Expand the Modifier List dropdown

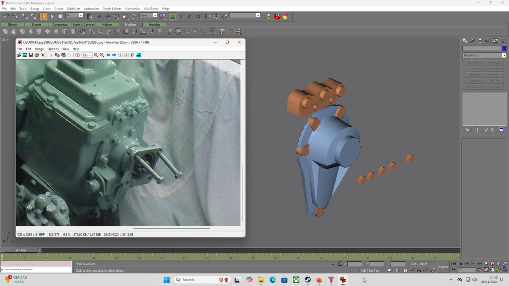[x=484, y=55]
